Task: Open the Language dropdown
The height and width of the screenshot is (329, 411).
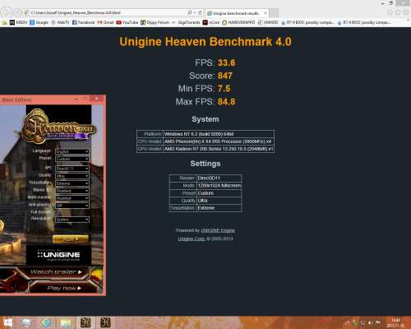Action: pyautogui.click(x=72, y=151)
